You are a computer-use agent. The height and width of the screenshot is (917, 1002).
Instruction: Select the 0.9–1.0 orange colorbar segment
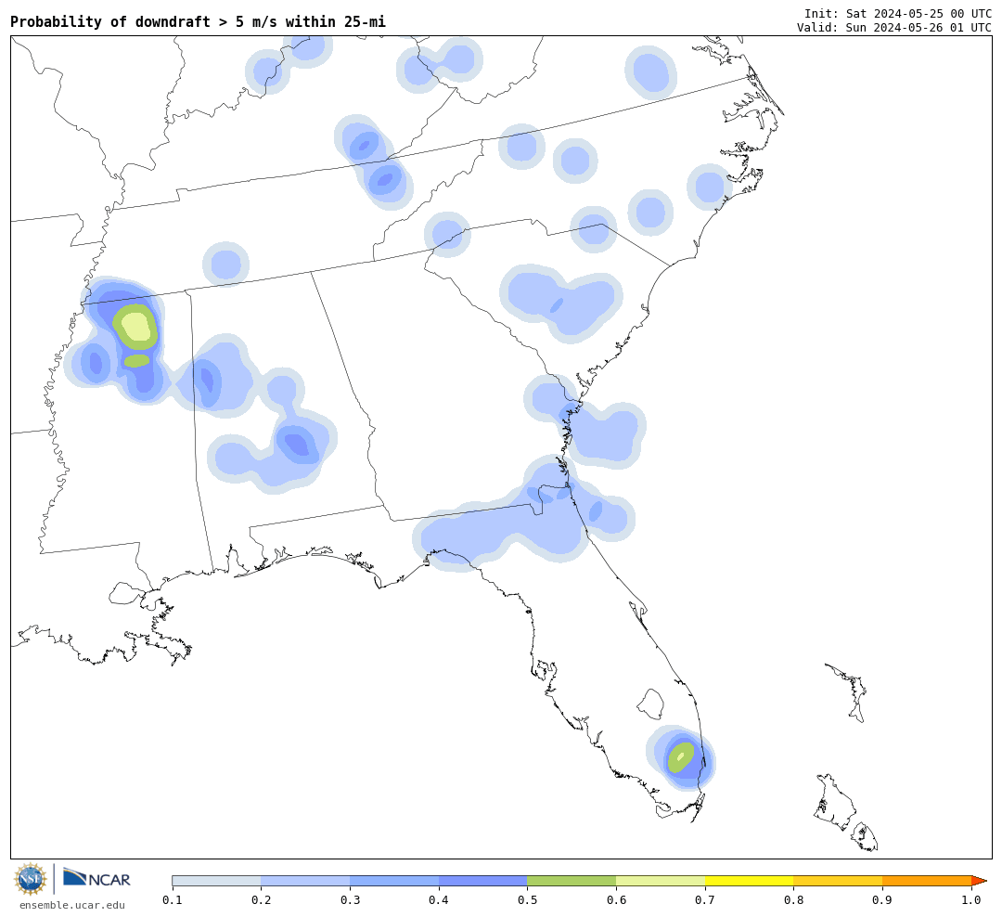click(927, 881)
